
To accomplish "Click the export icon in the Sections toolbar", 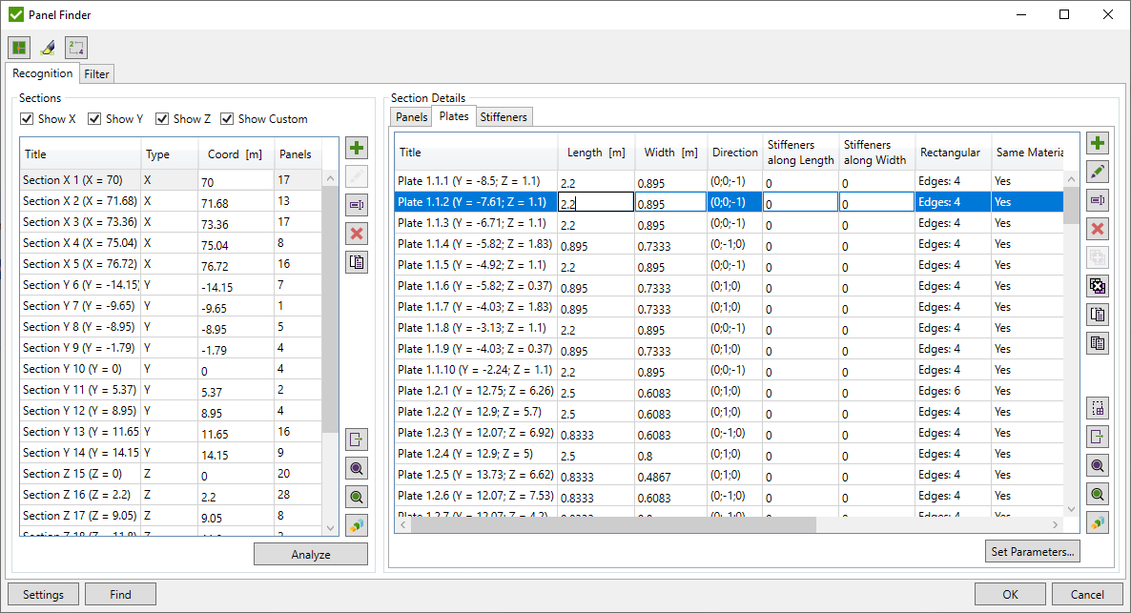I will click(357, 439).
